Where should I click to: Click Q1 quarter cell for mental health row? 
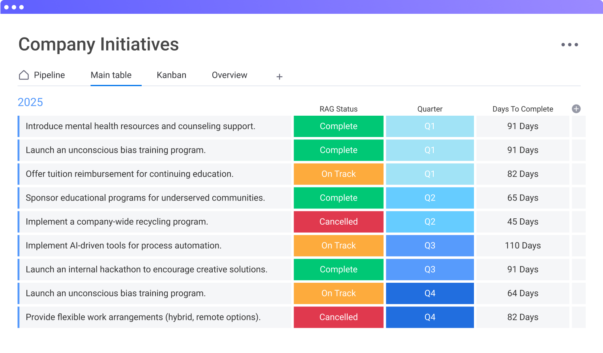click(429, 126)
